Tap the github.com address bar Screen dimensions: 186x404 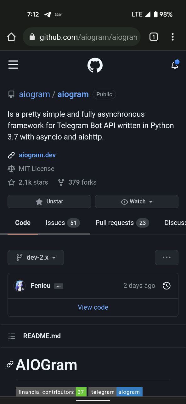82,37
